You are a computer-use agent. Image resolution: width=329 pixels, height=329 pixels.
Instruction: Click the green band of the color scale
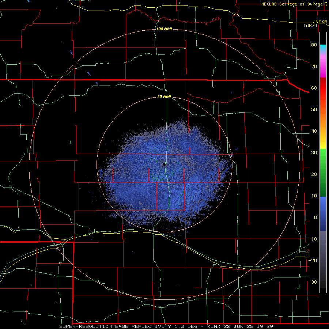(323, 173)
